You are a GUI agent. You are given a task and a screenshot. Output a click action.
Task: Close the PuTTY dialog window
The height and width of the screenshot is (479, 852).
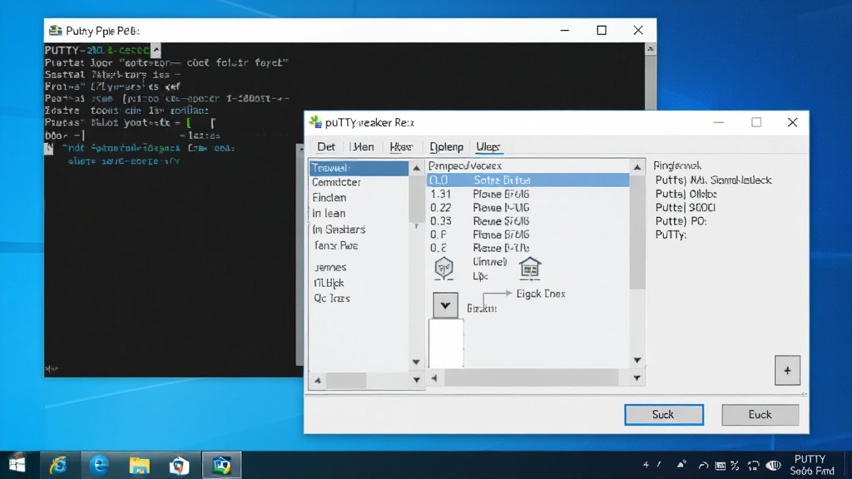(792, 122)
